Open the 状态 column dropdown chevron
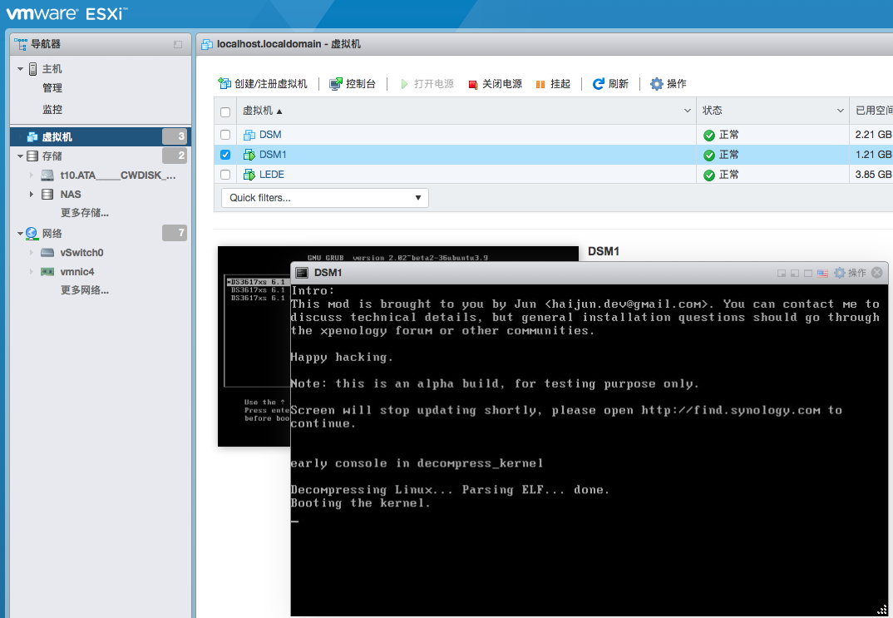This screenshot has width=893, height=618. point(840,111)
